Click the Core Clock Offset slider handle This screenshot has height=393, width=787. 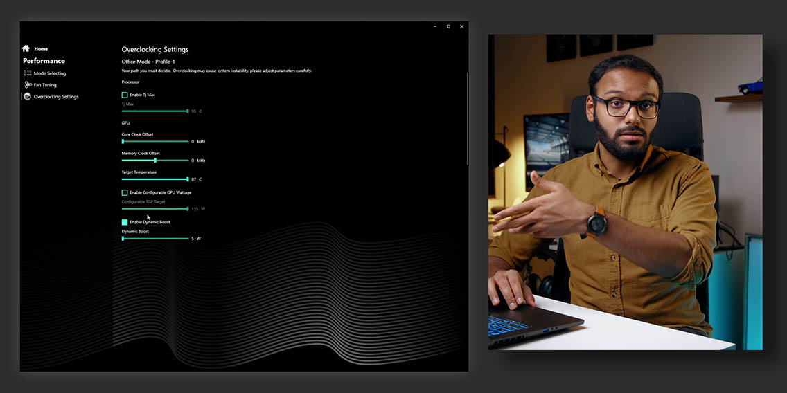point(123,141)
